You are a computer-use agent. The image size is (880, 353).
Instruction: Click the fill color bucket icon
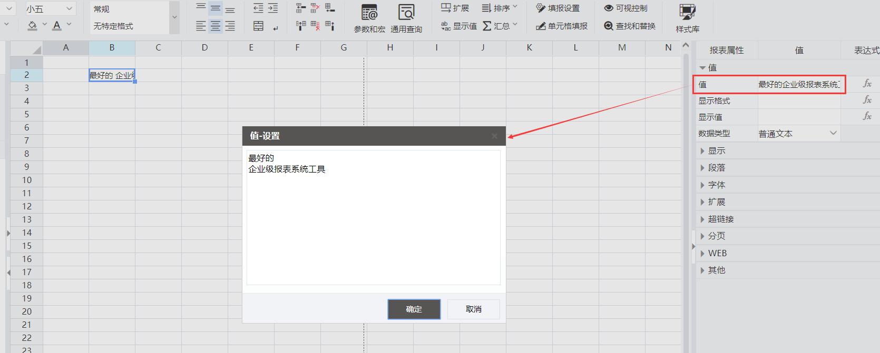coord(32,25)
